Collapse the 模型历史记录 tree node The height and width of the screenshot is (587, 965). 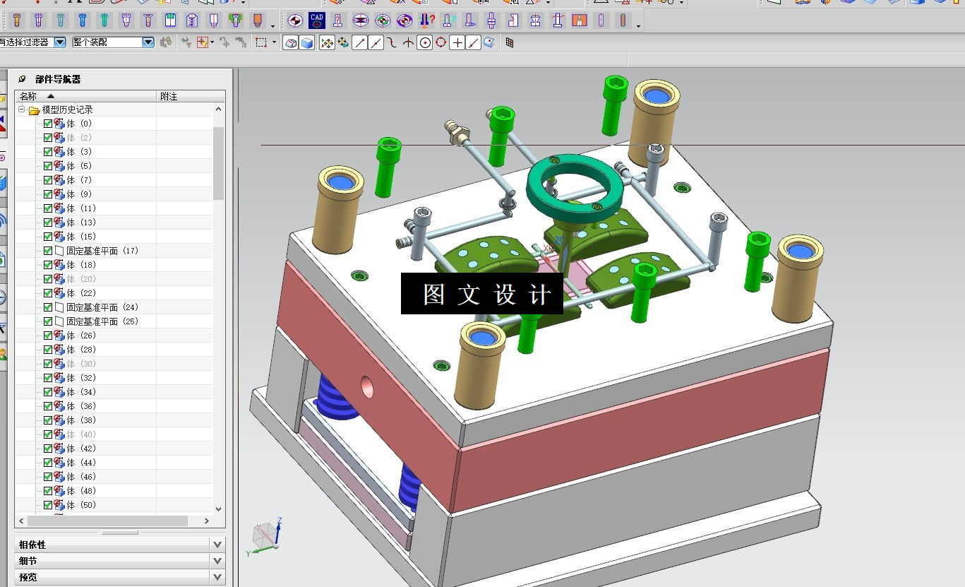[22, 109]
